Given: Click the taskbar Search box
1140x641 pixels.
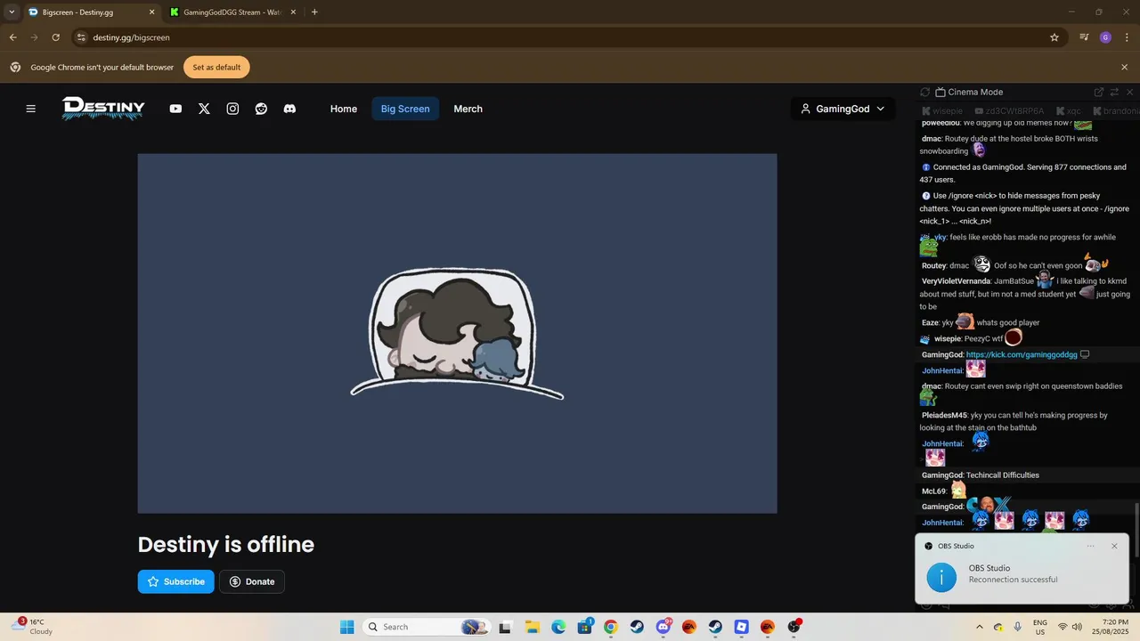Looking at the screenshot, I should (426, 627).
